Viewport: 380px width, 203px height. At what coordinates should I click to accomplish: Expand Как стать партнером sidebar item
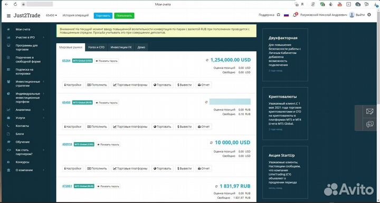(x=24, y=152)
